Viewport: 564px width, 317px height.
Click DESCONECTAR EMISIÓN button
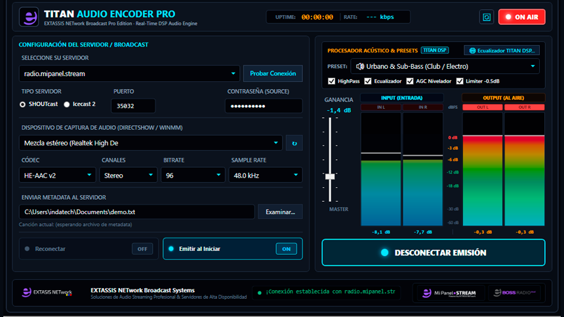tap(433, 253)
